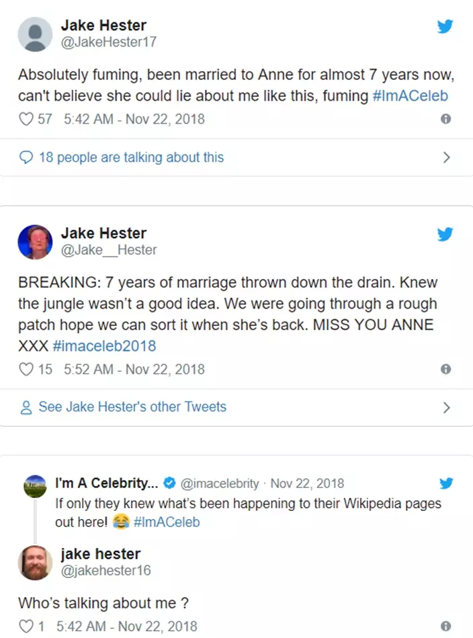Open info icon on first tweet

click(445, 120)
